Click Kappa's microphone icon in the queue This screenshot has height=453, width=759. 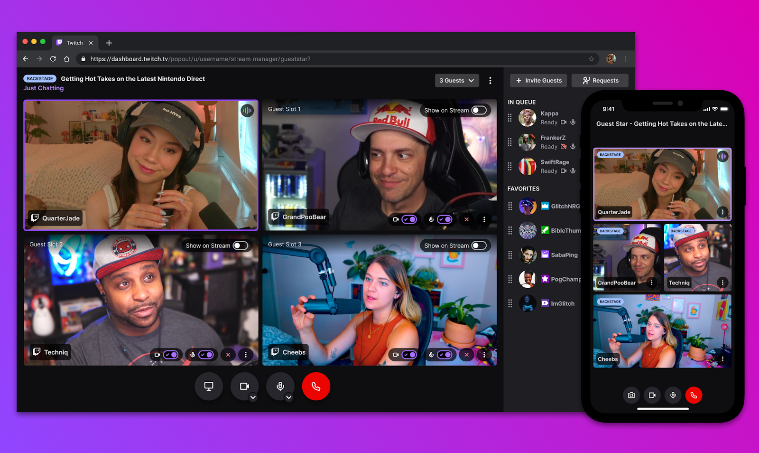pos(573,122)
